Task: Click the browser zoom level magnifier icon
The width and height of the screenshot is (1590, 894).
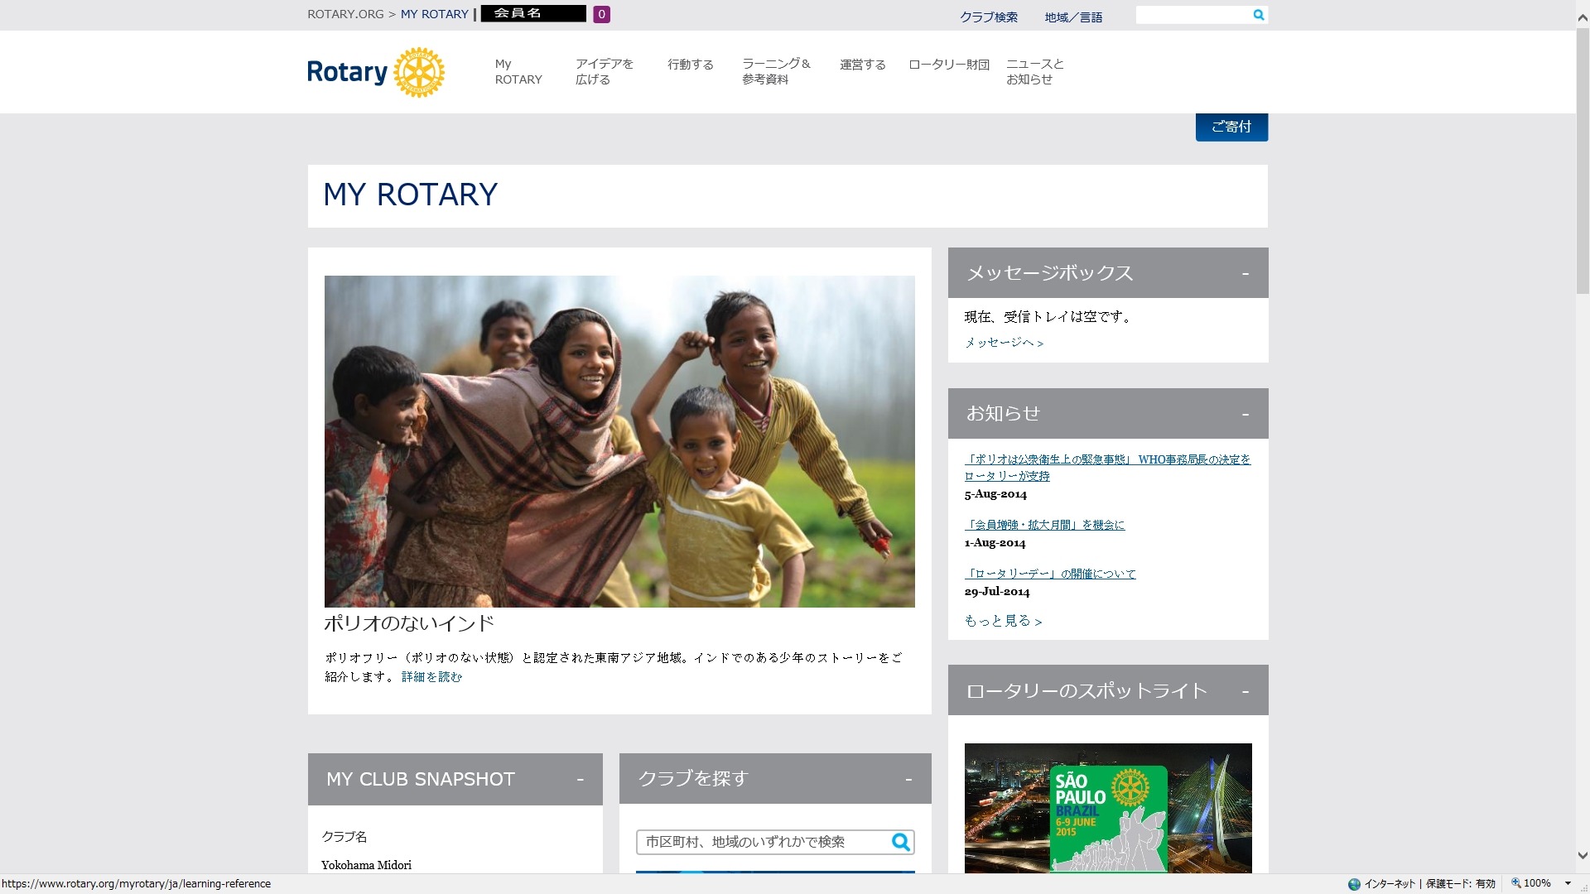Action: (1516, 883)
